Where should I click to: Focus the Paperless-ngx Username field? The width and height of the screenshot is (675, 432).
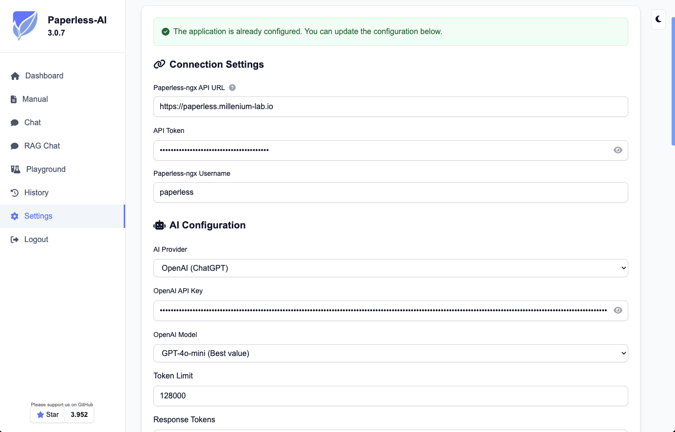(x=391, y=192)
